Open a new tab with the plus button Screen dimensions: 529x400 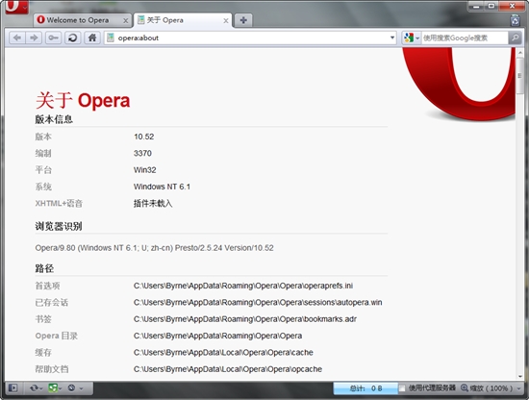coord(243,20)
